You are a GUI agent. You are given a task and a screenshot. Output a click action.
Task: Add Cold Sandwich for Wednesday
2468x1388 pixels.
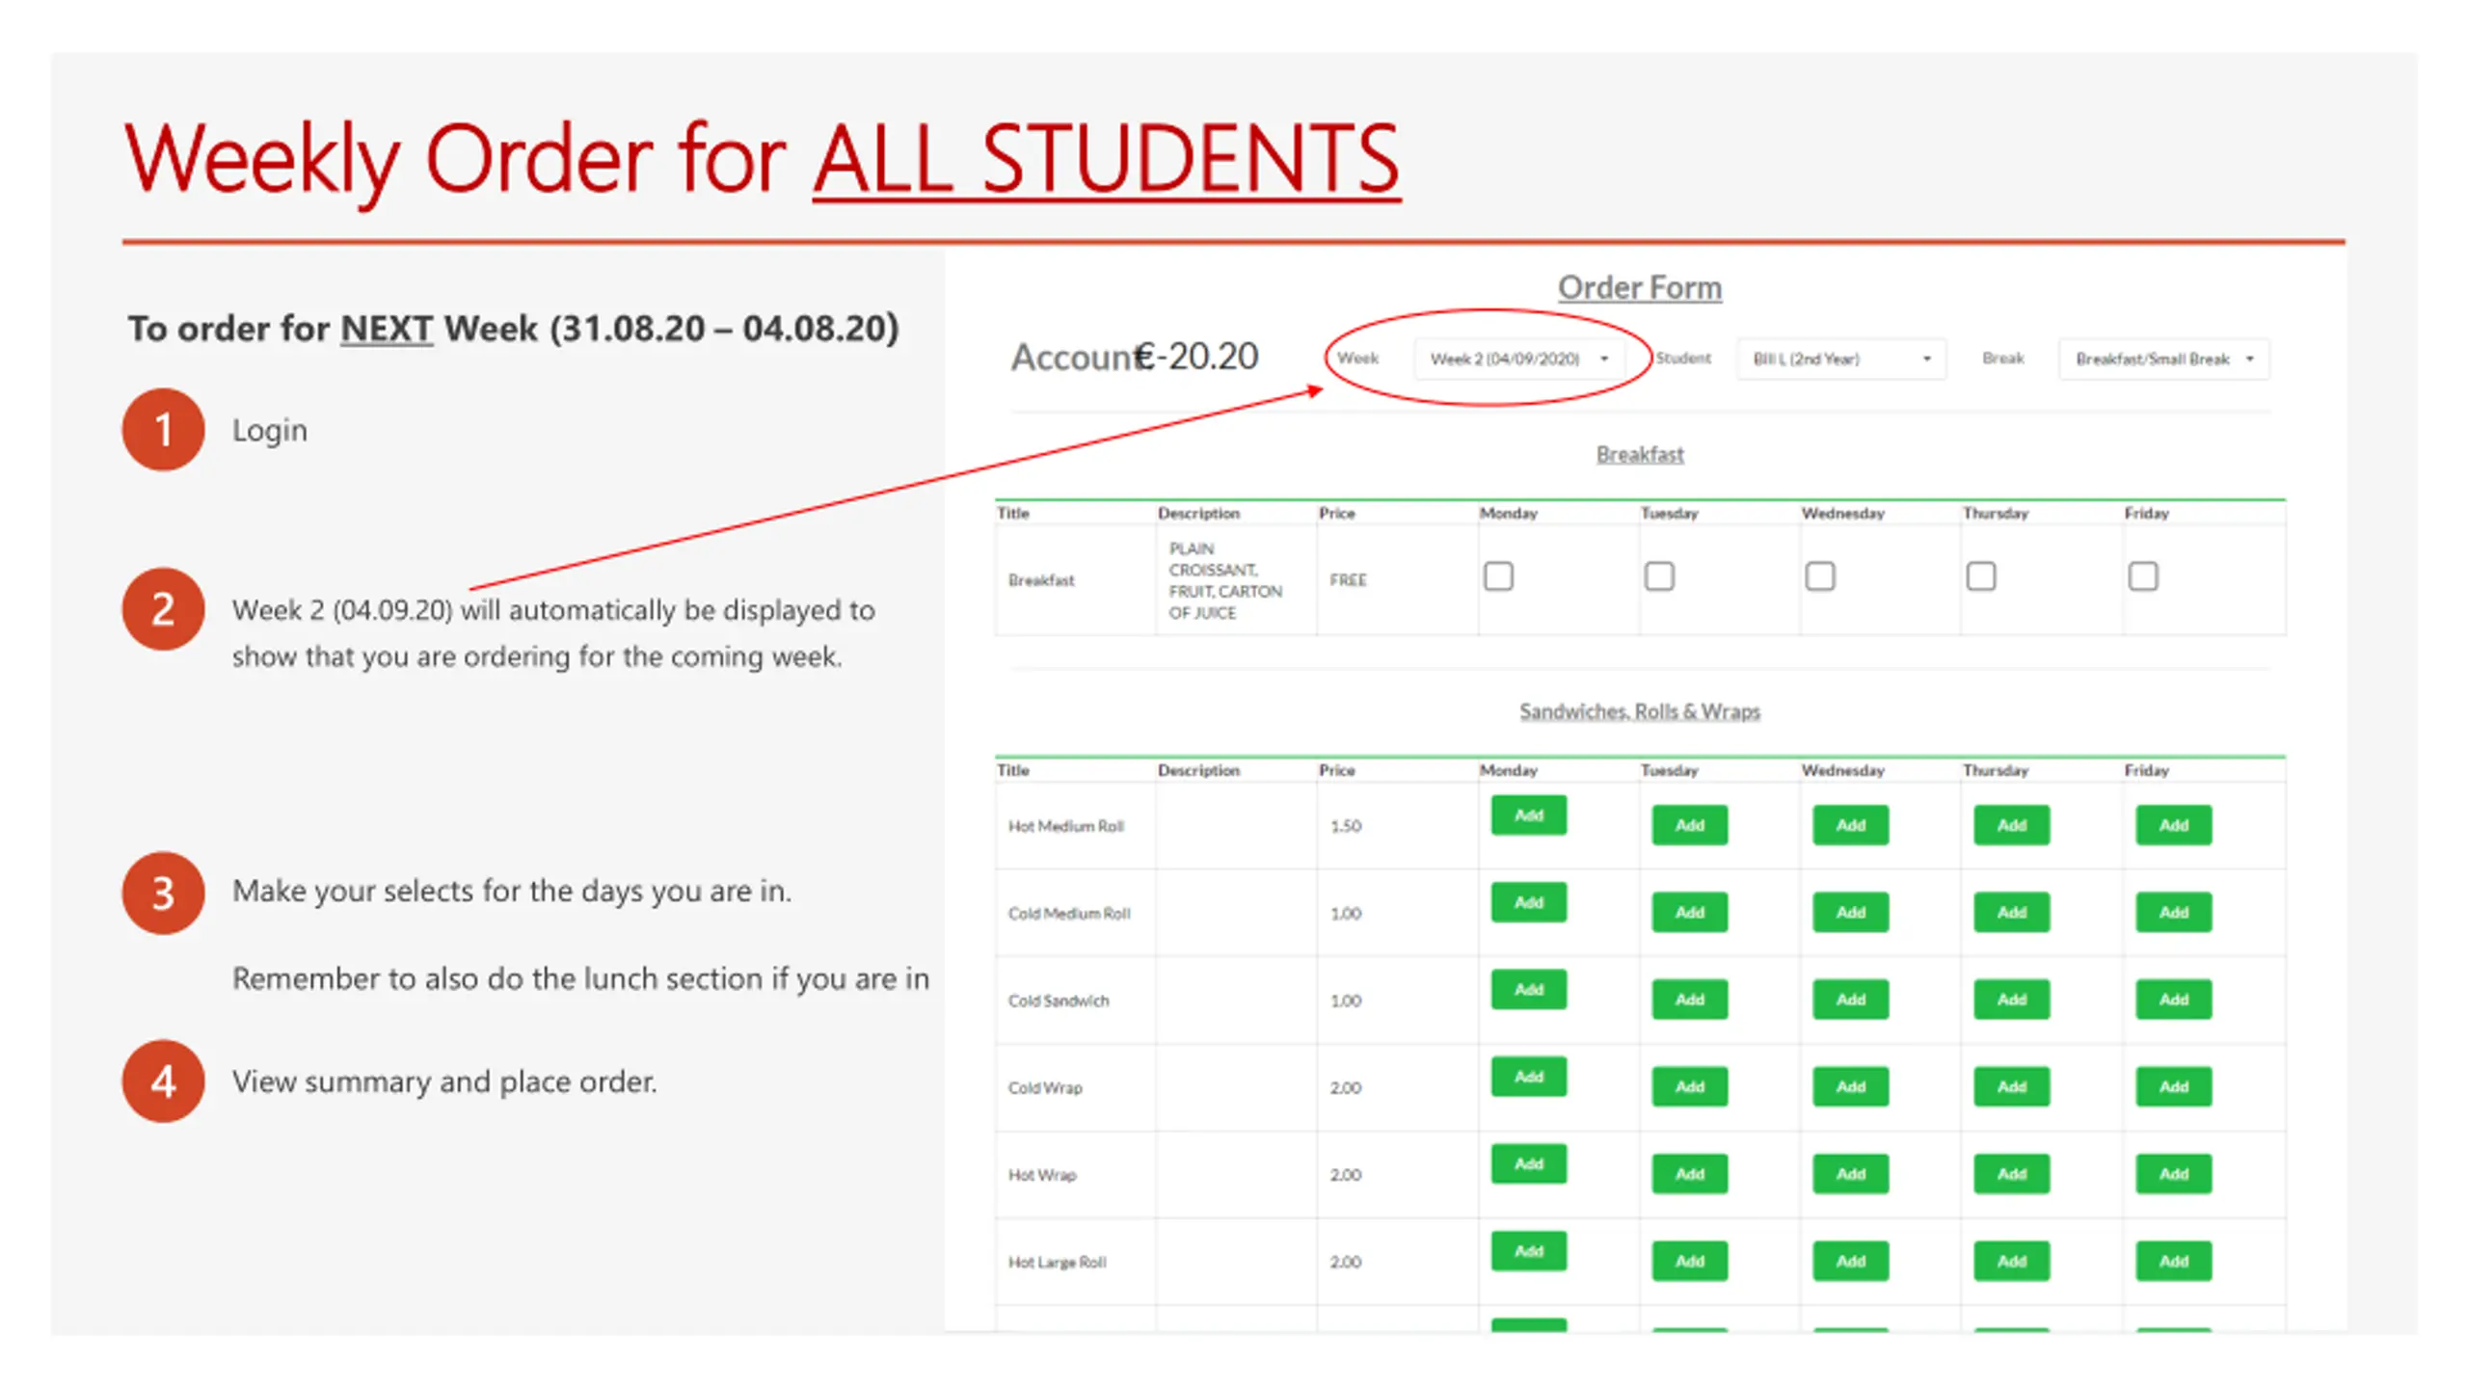pyautogui.click(x=1851, y=1000)
